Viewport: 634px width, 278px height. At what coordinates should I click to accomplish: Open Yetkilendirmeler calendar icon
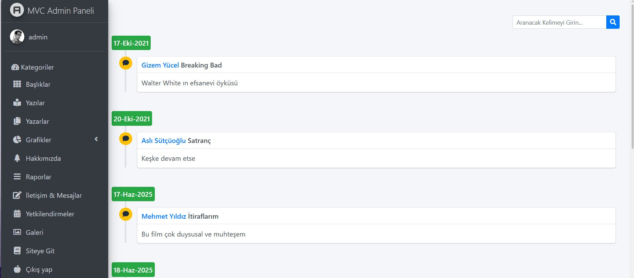(17, 214)
